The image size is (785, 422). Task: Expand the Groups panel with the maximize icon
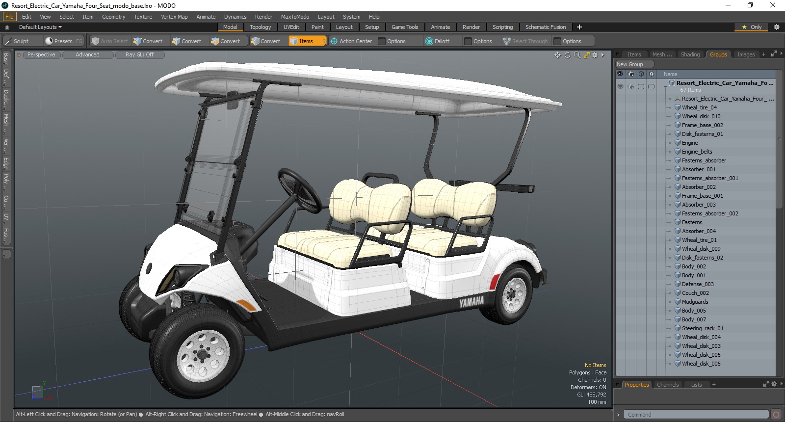pos(774,54)
